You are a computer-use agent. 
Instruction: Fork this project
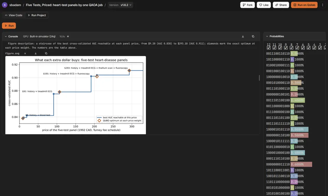[247, 5]
